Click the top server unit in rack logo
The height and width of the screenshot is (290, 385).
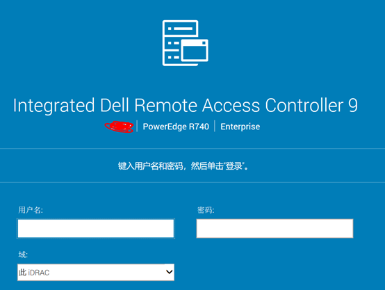(181, 29)
